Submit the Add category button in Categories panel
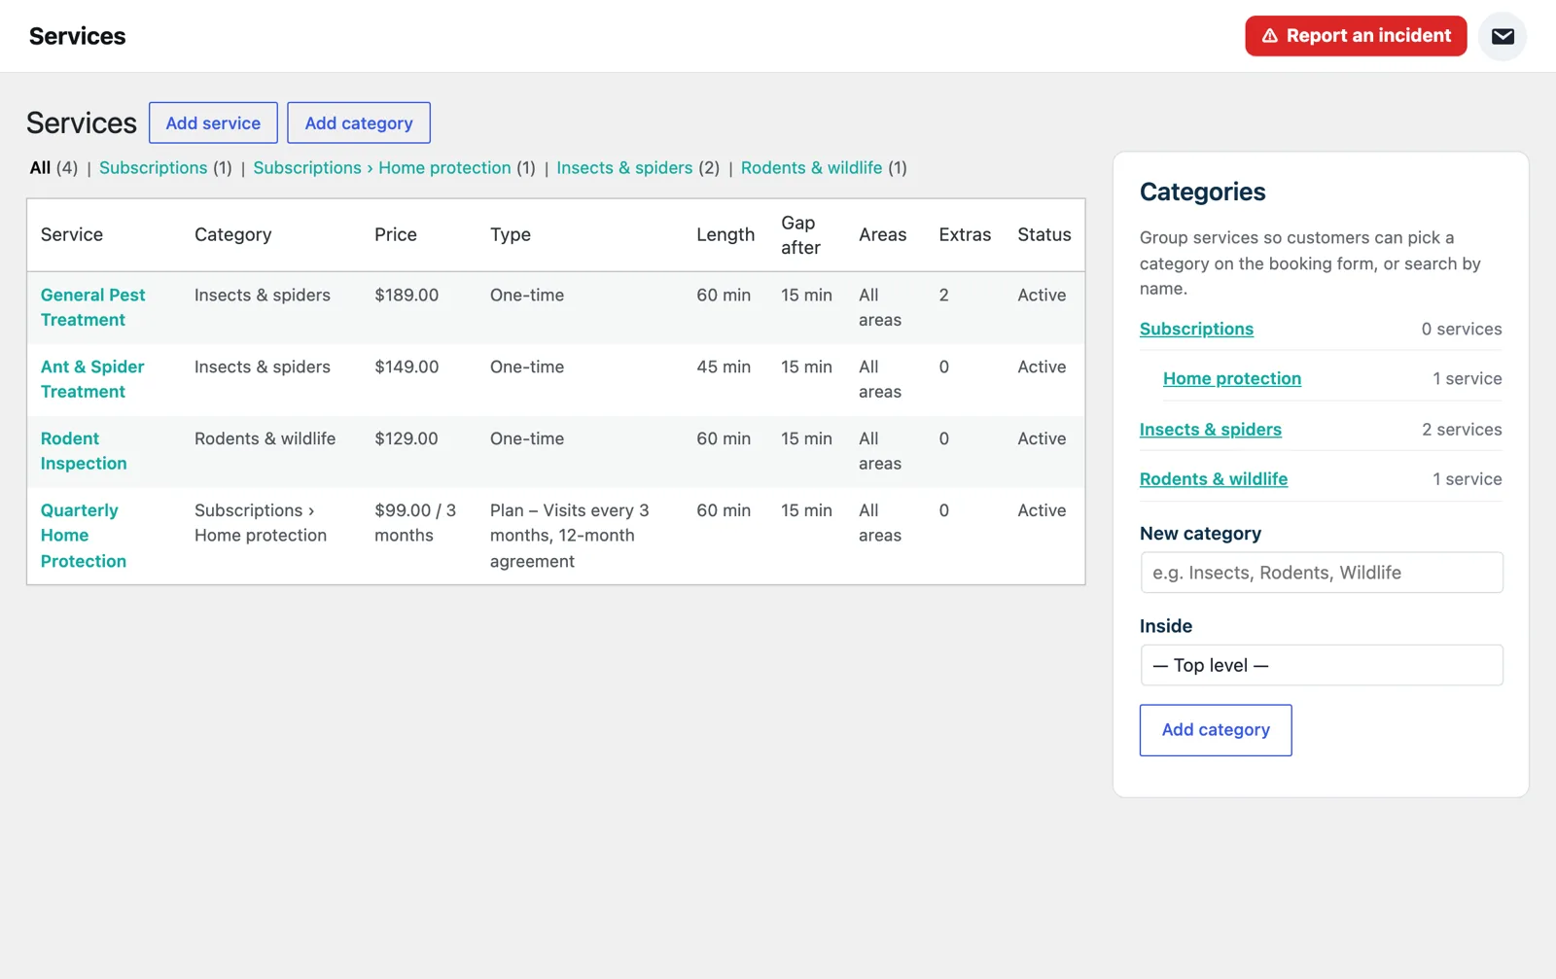 [1216, 730]
